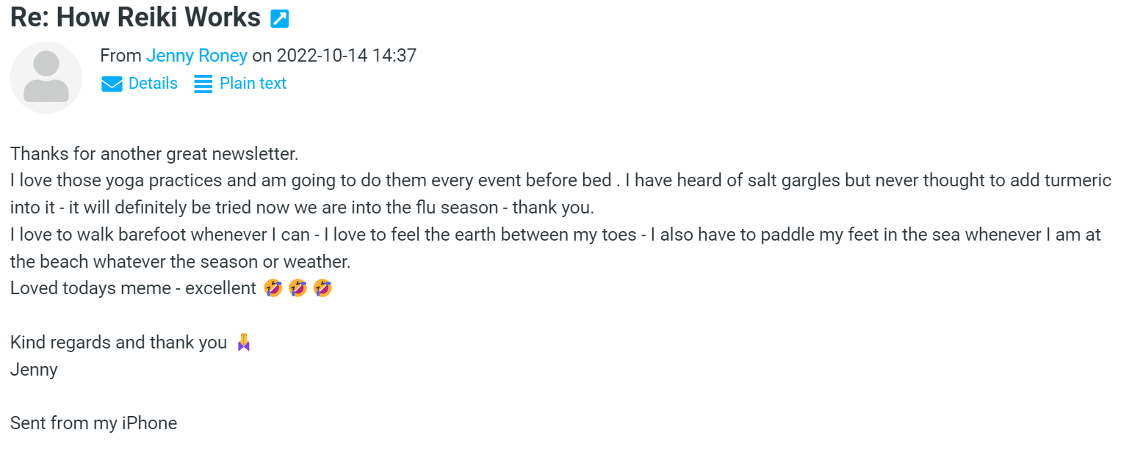Screen dimensions: 1132x449
Task: Click the last laughing emoji
Action: coord(322,288)
